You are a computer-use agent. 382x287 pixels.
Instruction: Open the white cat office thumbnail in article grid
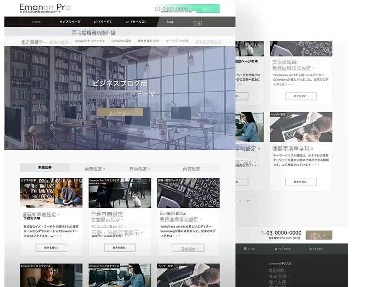(x=120, y=193)
